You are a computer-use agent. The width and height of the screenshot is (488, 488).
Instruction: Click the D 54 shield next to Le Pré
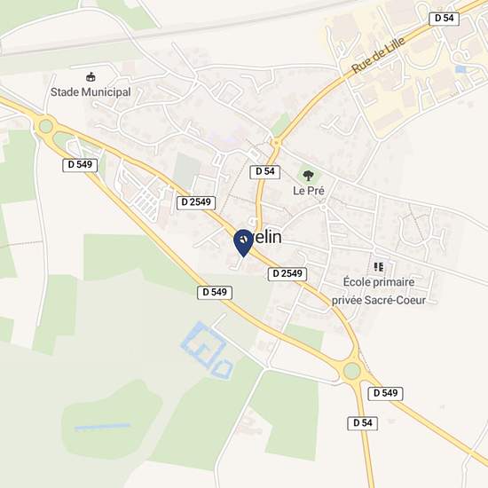265,172
